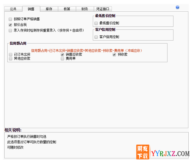
Task: Click the 相关说明 heading
Action: coord(13,130)
